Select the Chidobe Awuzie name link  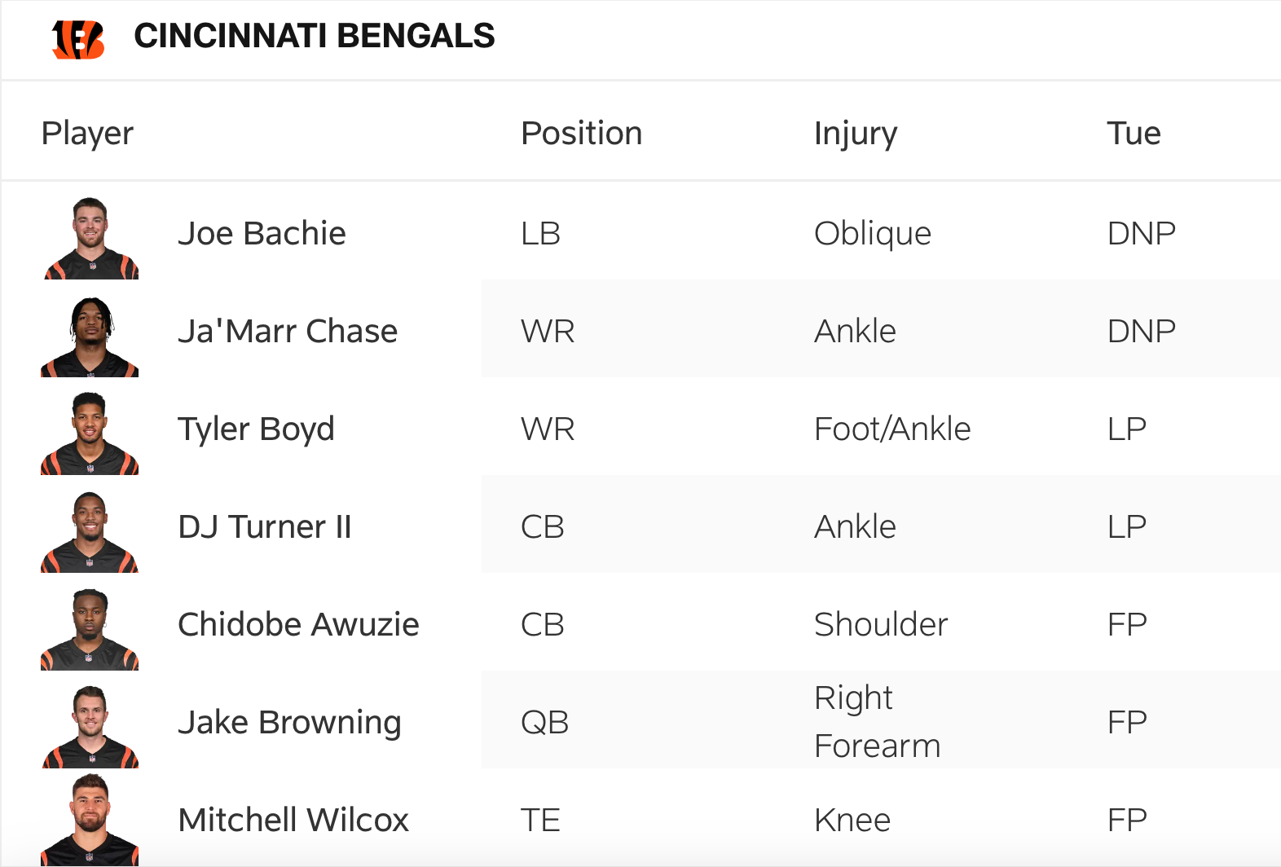(298, 625)
